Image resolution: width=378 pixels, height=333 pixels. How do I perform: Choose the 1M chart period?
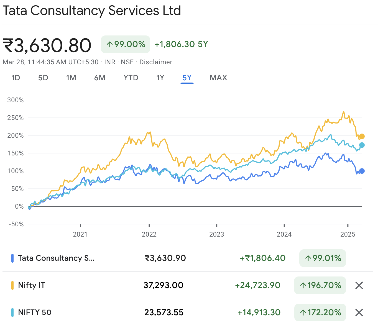[x=71, y=78]
